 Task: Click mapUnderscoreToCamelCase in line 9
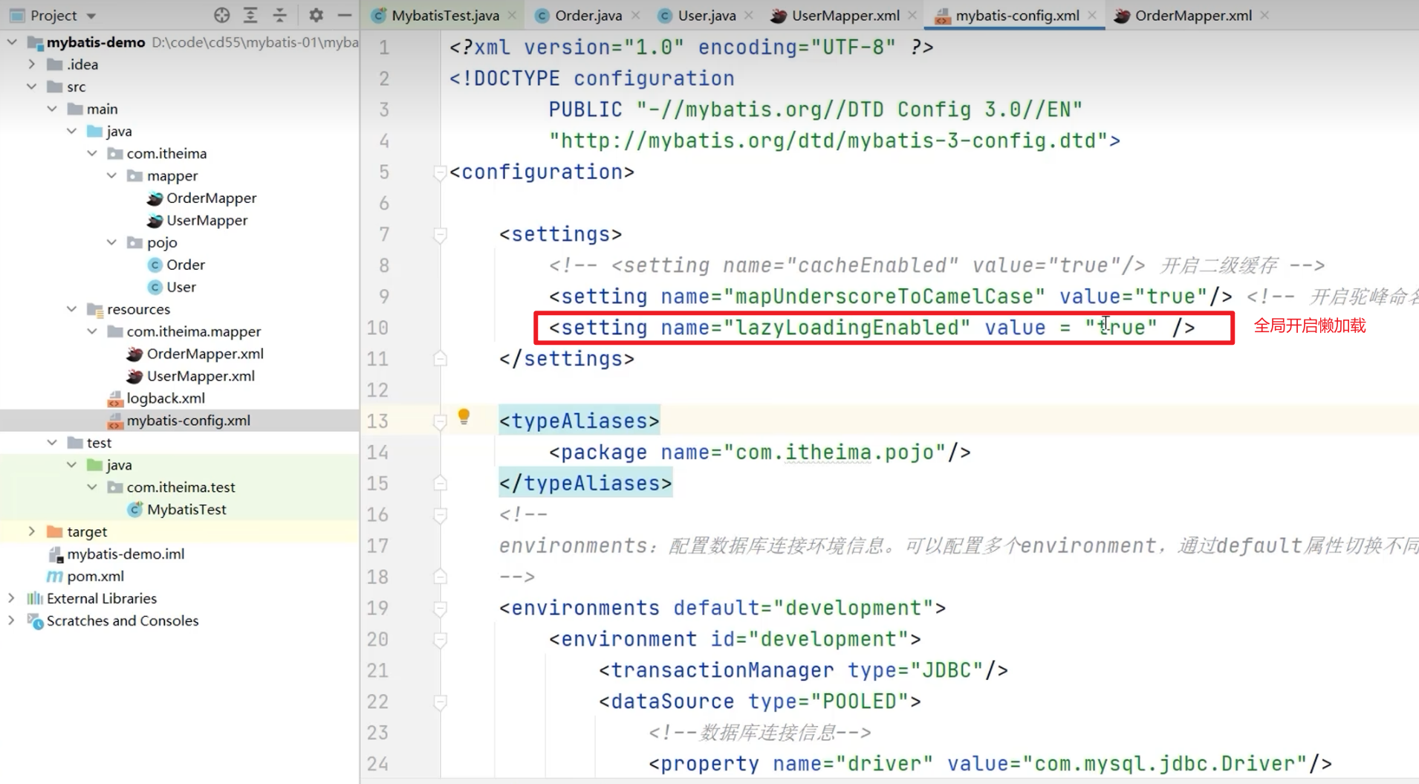tap(884, 297)
